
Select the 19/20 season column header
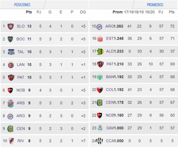click(150, 12)
